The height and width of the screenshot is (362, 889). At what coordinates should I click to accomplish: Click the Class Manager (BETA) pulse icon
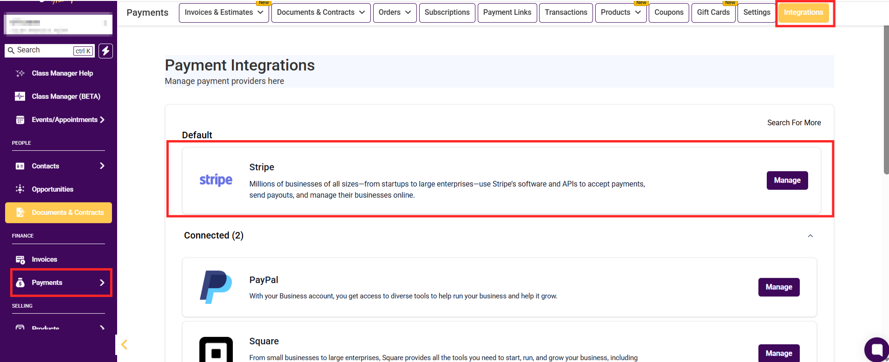click(x=20, y=97)
